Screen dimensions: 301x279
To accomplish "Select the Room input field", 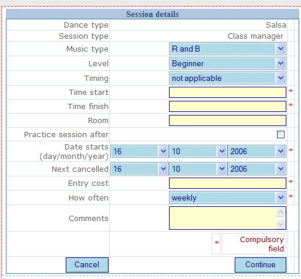I will (x=228, y=120).
